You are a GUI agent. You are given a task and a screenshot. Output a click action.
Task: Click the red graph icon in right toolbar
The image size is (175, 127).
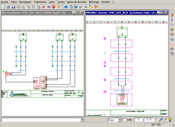coord(172,44)
